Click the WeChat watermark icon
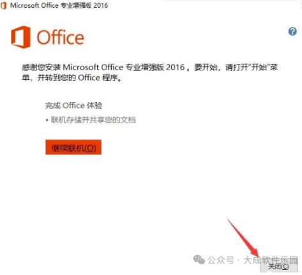302x275 pixels. (199, 260)
